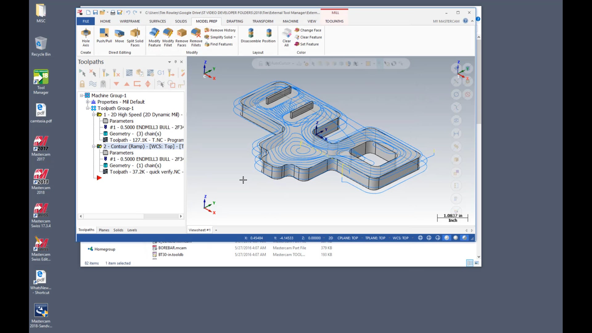The width and height of the screenshot is (592, 333).
Task: Open Backplot selected operations
Action: (129, 73)
